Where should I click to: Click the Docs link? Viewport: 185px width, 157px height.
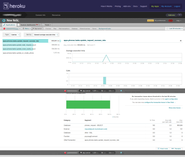[x=135, y=6]
